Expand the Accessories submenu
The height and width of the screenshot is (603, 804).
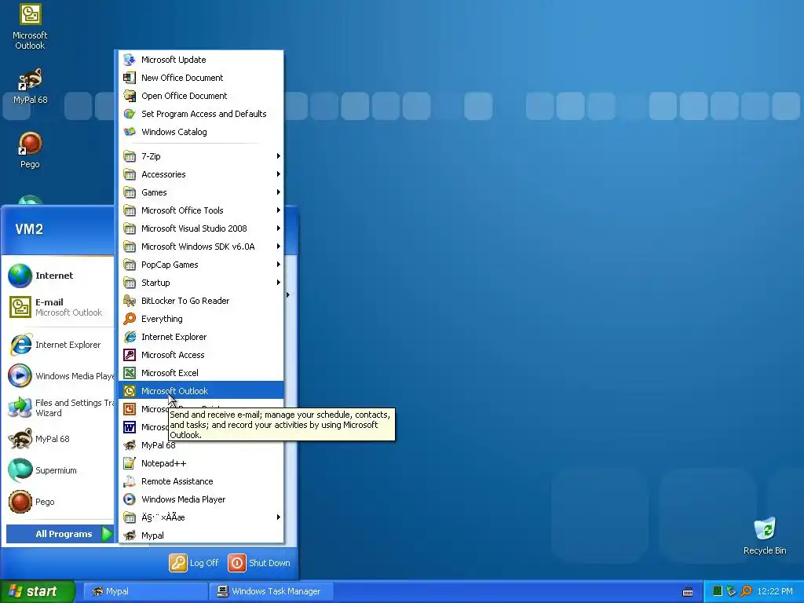pyautogui.click(x=201, y=174)
